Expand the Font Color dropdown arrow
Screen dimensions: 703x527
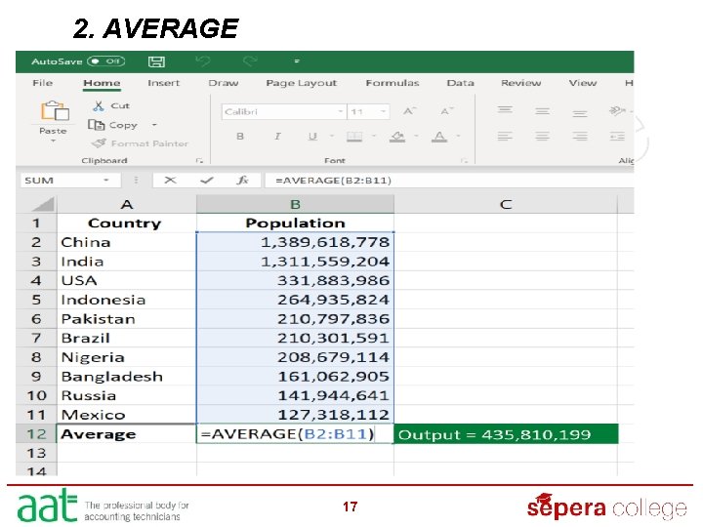458,136
